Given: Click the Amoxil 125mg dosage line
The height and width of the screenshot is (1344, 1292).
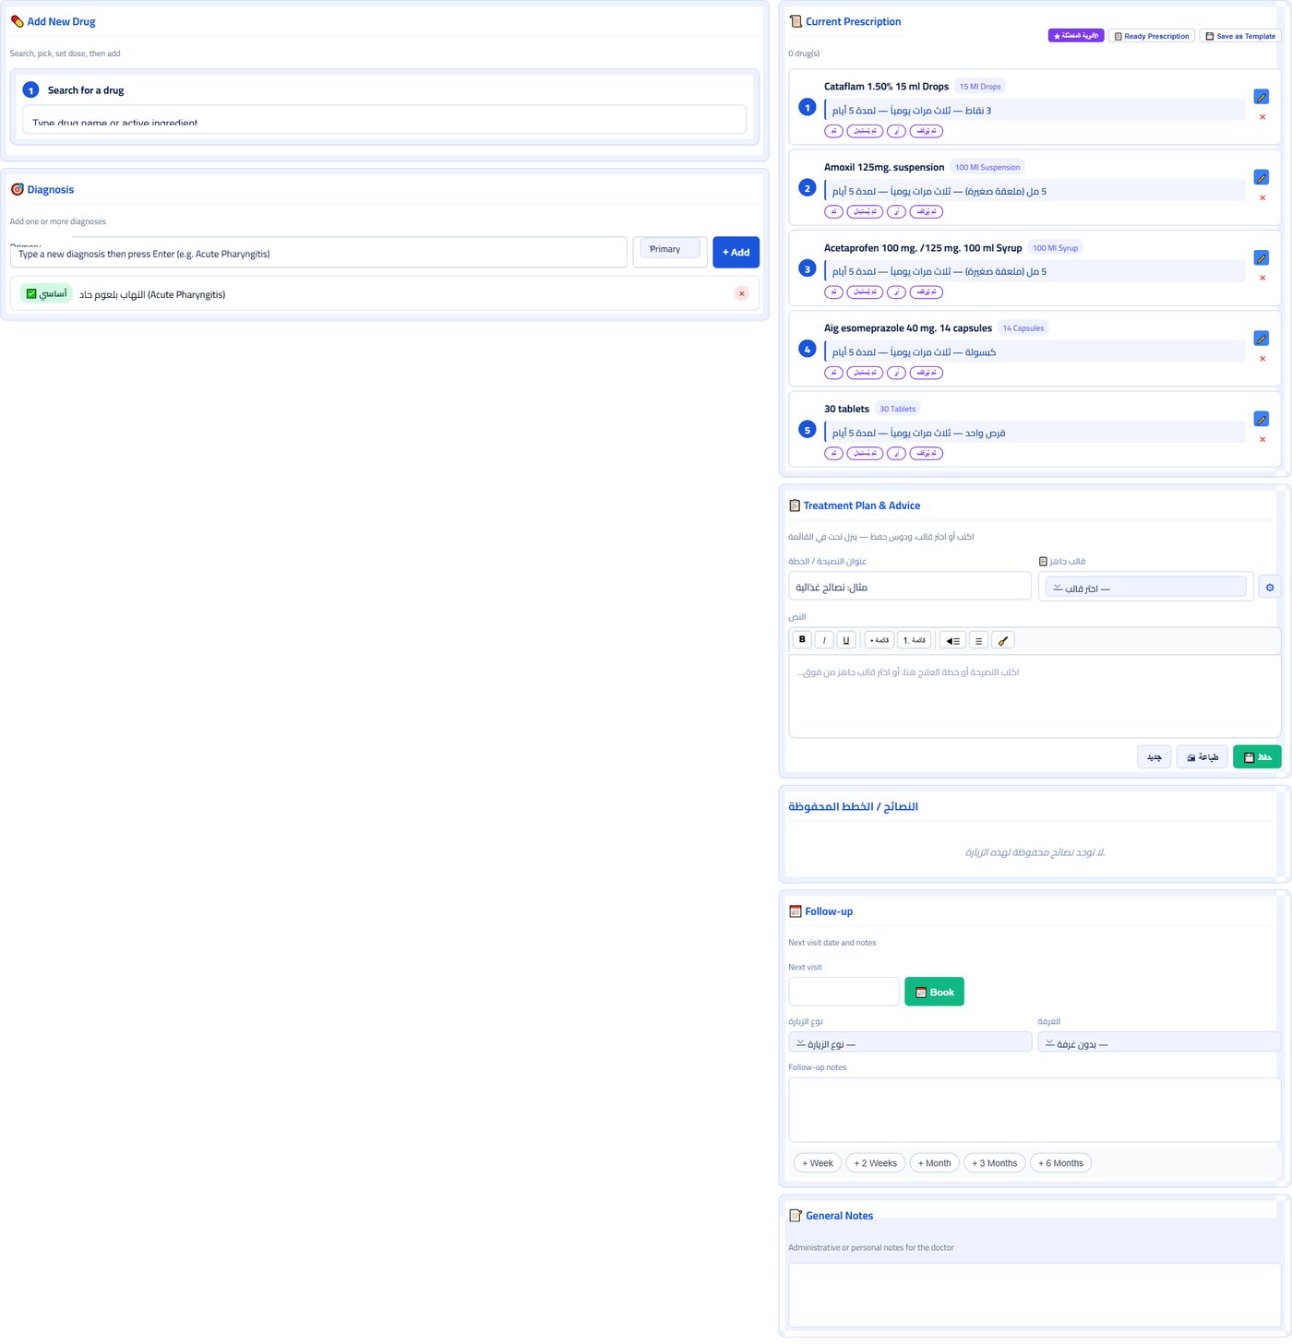Looking at the screenshot, I should [x=1035, y=191].
